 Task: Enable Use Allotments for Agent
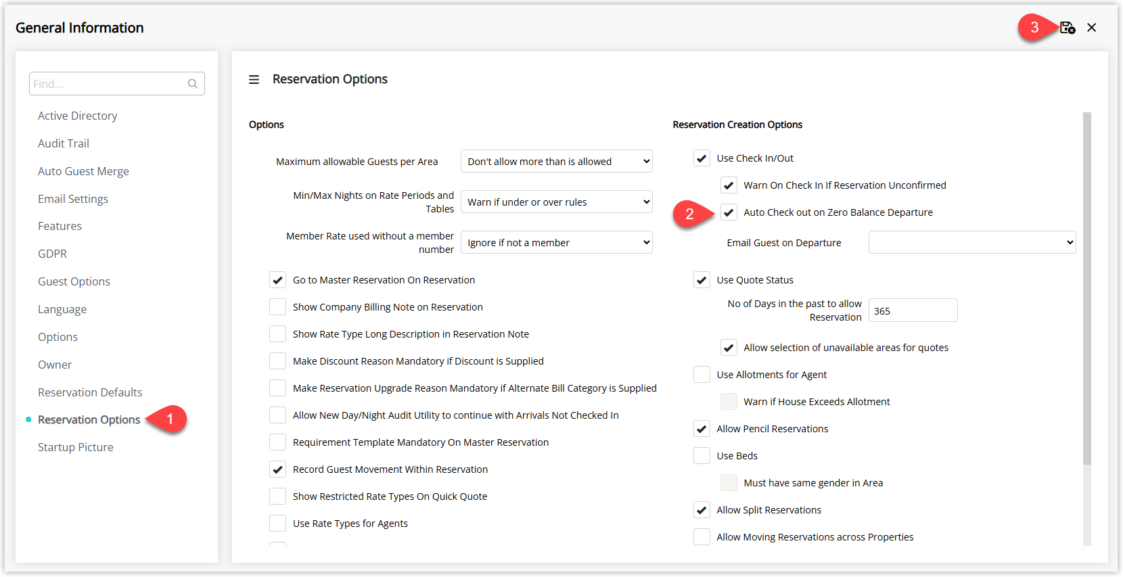click(702, 375)
